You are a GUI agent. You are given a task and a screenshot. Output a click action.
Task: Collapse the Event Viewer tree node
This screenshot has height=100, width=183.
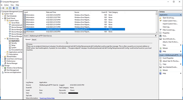tap(3, 18)
